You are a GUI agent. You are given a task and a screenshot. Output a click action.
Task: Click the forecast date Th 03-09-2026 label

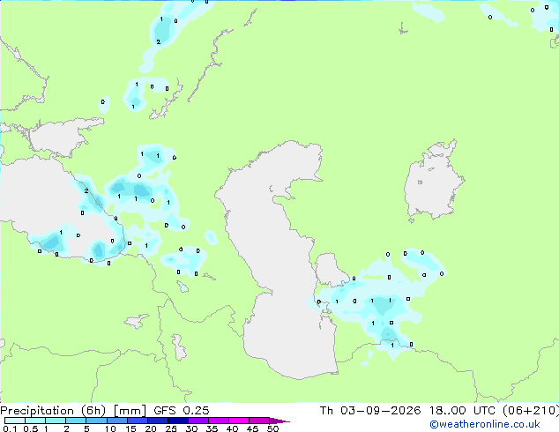370,411
